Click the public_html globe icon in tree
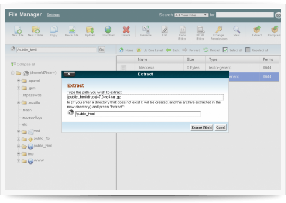The width and height of the screenshot is (286, 203). (x=31, y=147)
